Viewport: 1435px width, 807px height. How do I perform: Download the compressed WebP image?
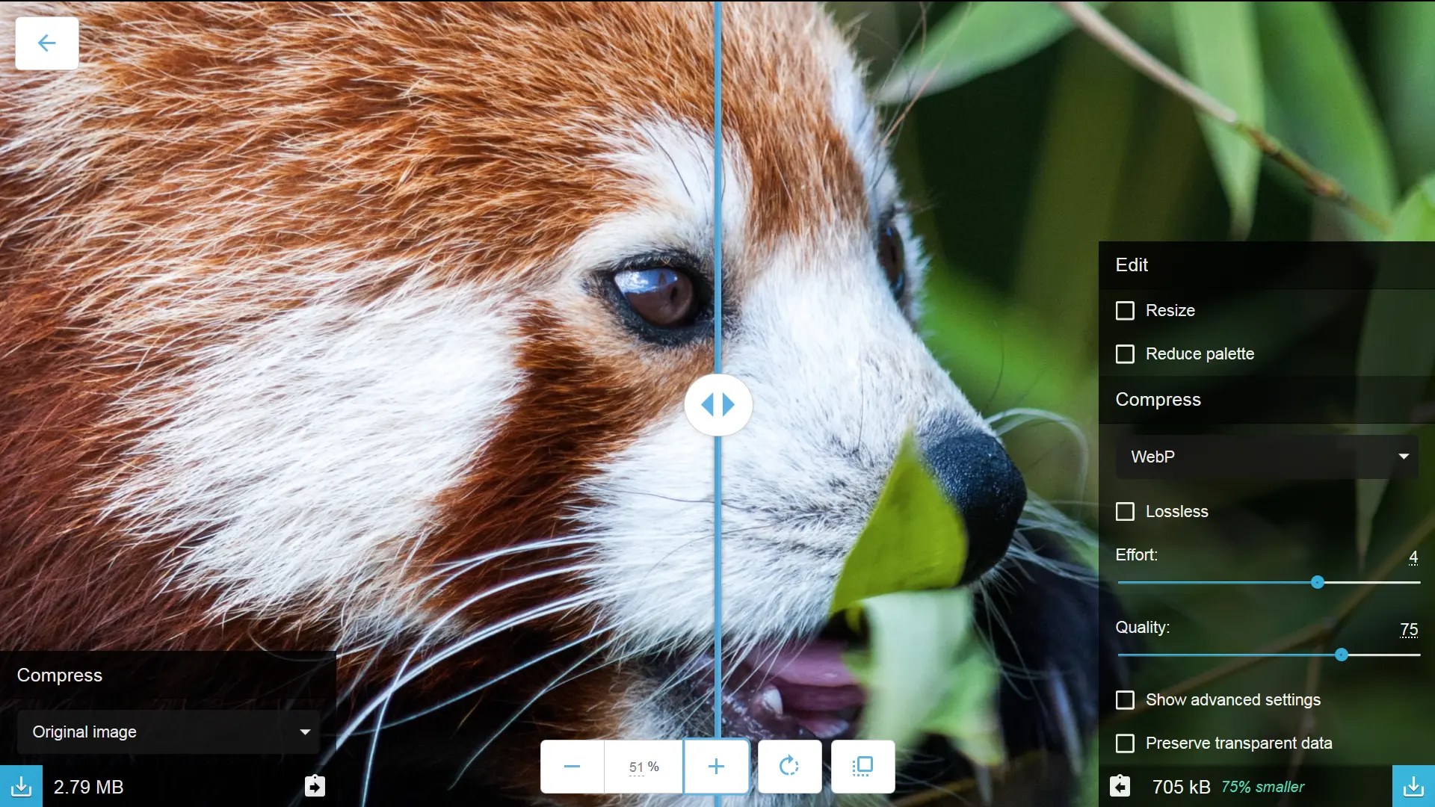[x=1413, y=786]
